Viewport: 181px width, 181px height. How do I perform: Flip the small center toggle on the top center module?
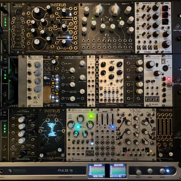coord(107,34)
